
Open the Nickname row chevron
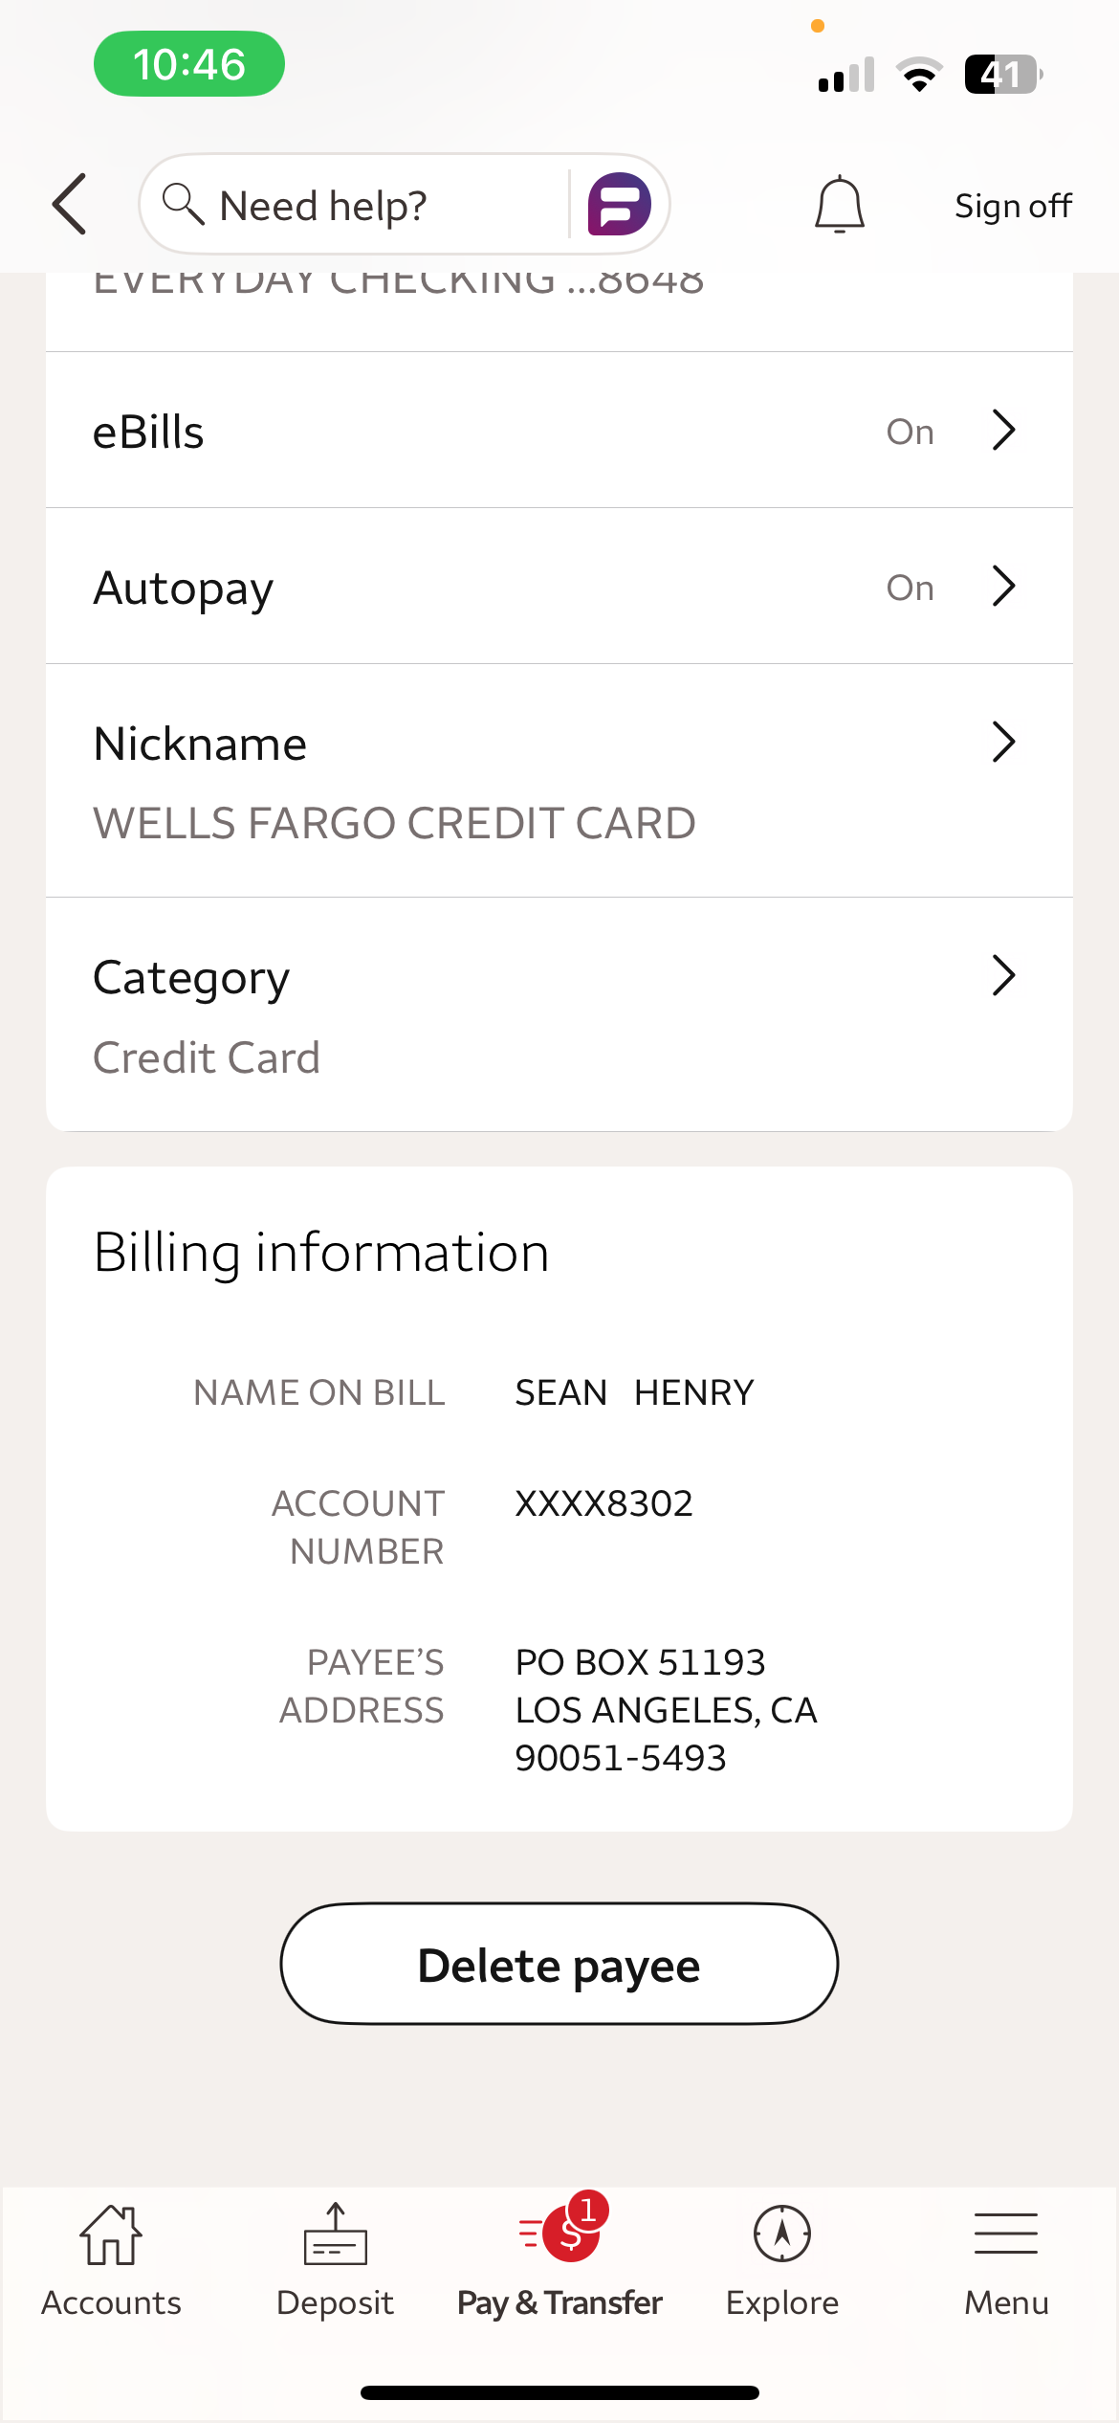(x=1003, y=743)
